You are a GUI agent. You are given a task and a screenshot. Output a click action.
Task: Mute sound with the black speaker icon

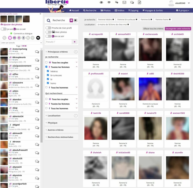[x=38, y=38]
